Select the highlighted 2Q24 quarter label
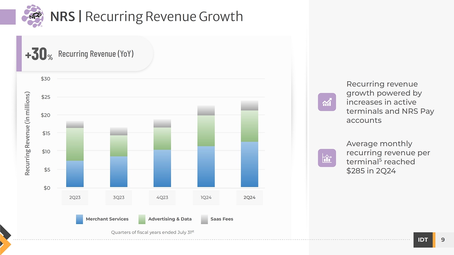This screenshot has height=255, width=454. click(250, 198)
